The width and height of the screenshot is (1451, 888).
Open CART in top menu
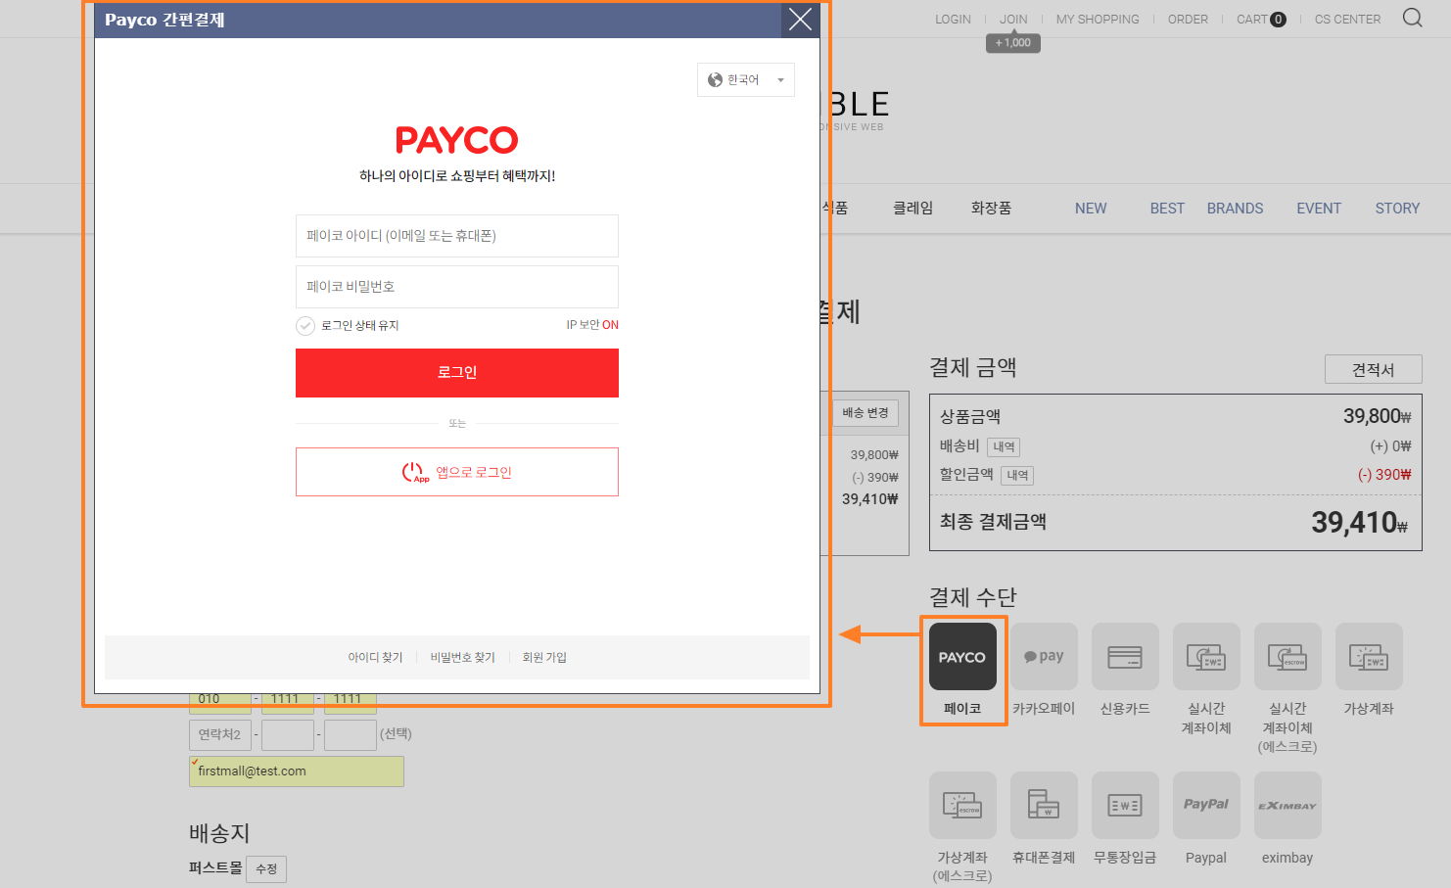pyautogui.click(x=1261, y=19)
